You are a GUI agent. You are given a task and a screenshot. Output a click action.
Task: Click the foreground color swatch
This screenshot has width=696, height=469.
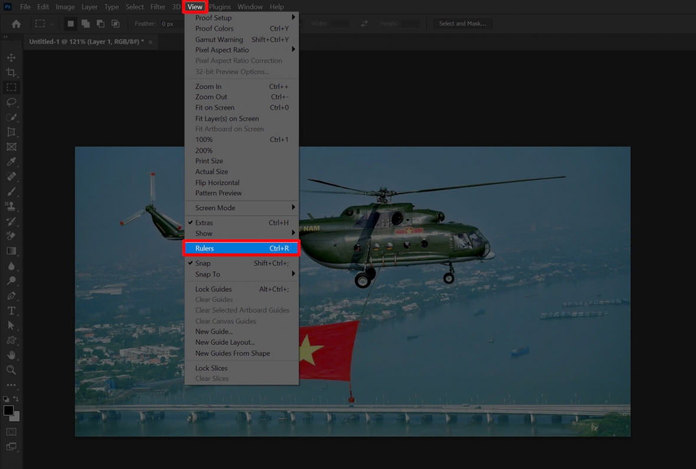[x=8, y=411]
